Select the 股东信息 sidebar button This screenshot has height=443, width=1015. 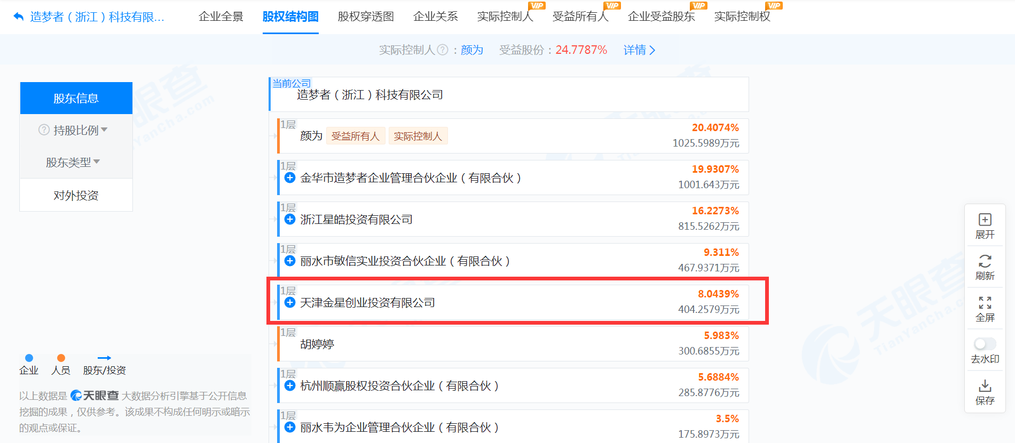(76, 98)
